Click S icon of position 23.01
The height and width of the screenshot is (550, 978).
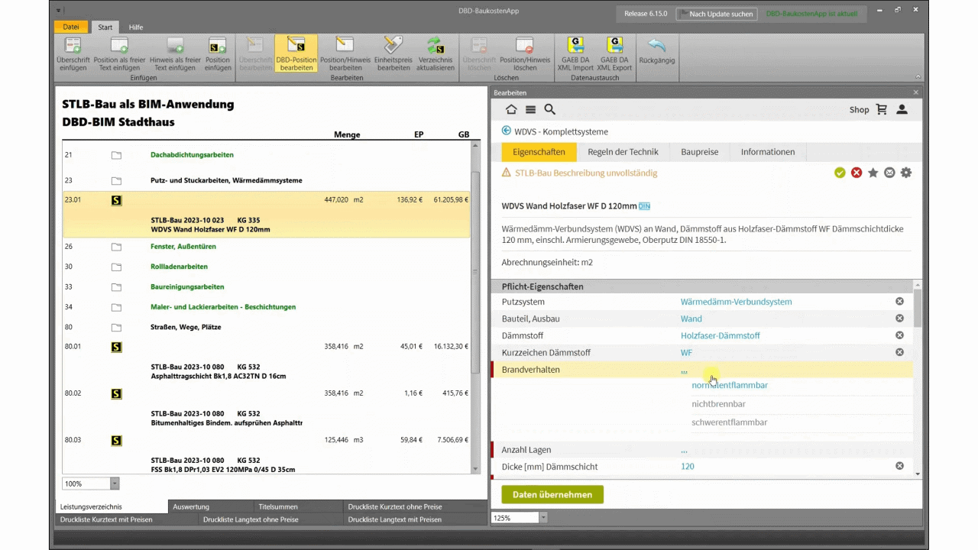coord(116,200)
